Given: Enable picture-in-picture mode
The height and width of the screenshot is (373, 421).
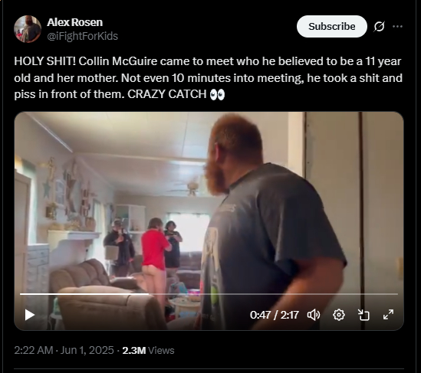Looking at the screenshot, I should 363,315.
